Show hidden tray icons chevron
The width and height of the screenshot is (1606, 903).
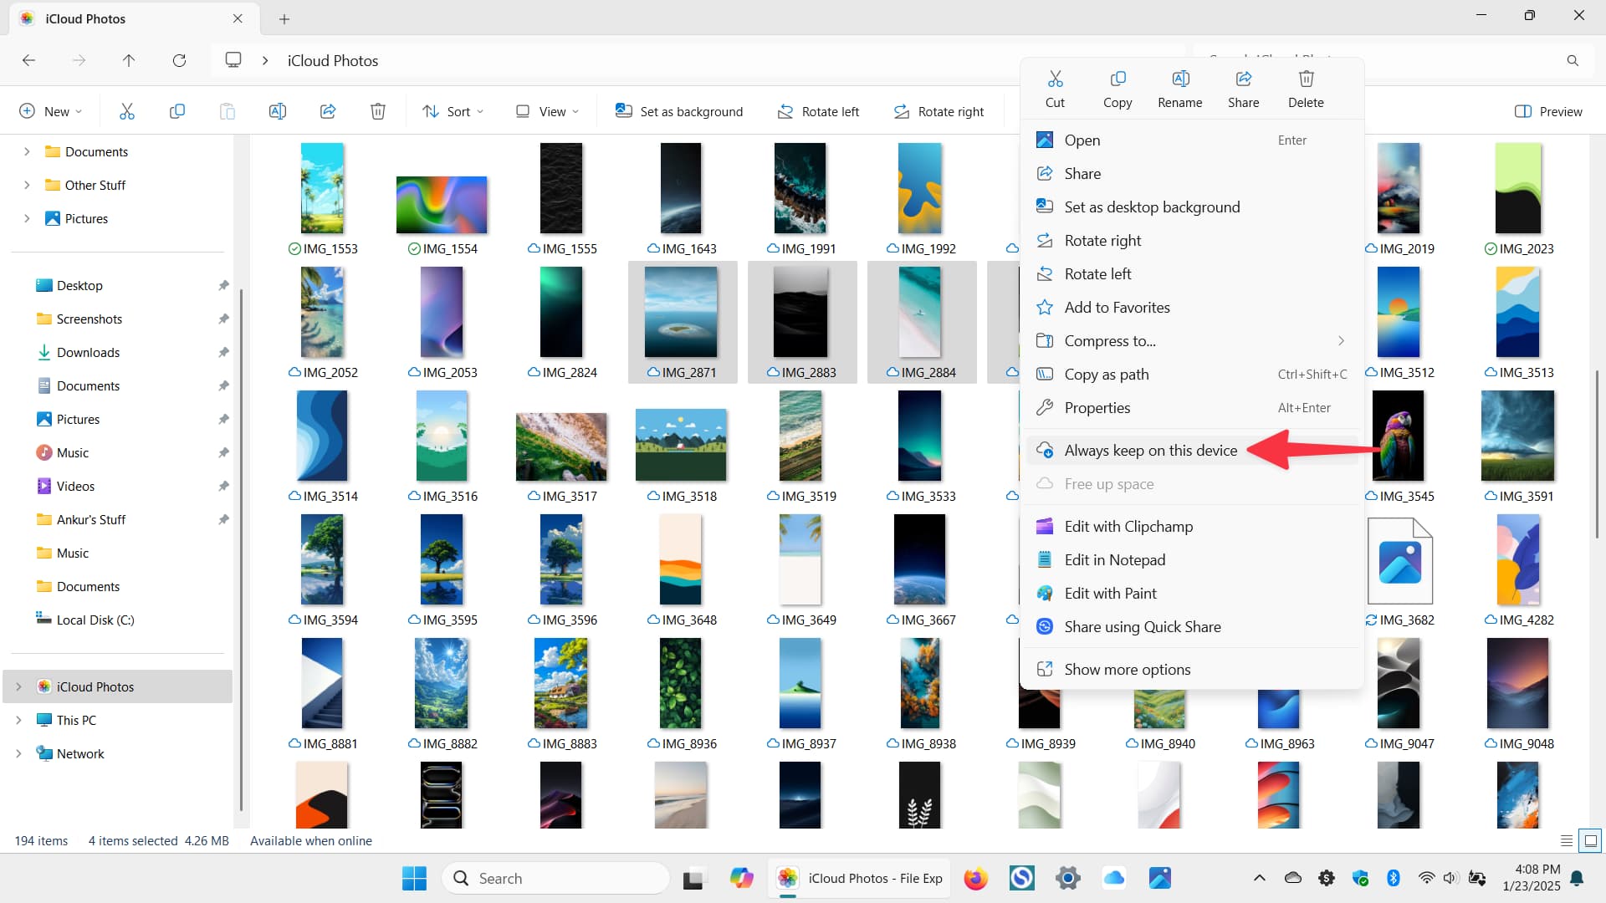point(1259,878)
